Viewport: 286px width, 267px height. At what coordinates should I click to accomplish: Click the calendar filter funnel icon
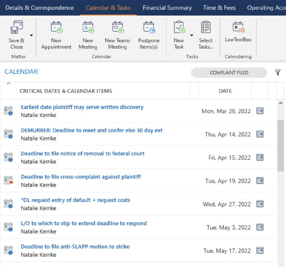(278, 73)
